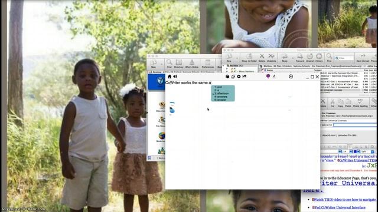Open Preferences in the Desktop window toolbar
The height and width of the screenshot is (212, 378).
pyautogui.click(x=208, y=64)
